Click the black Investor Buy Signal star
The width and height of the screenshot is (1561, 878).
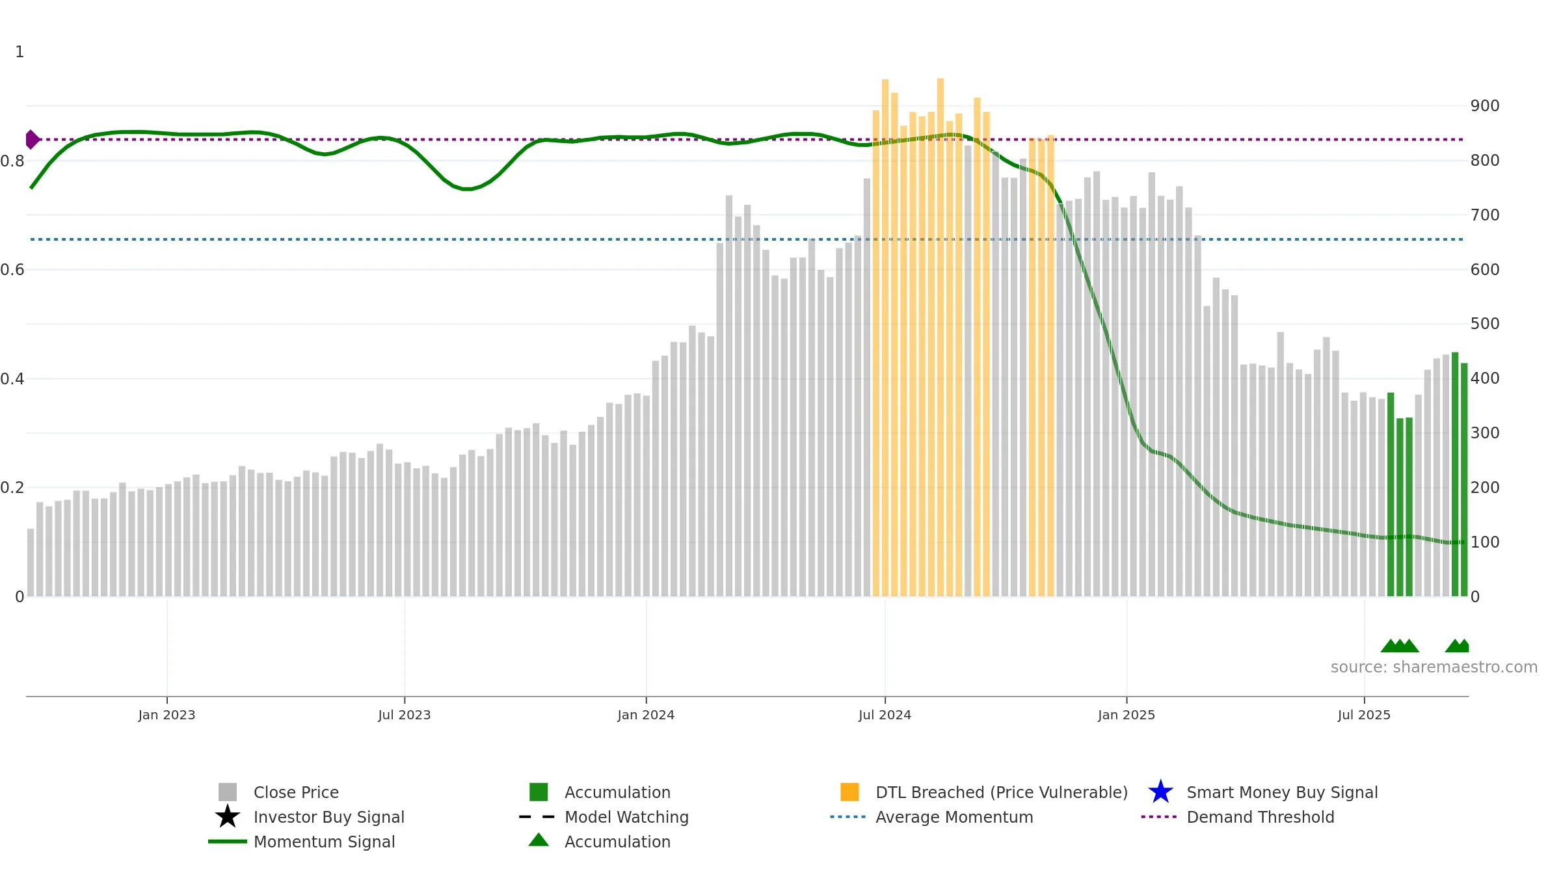click(228, 817)
